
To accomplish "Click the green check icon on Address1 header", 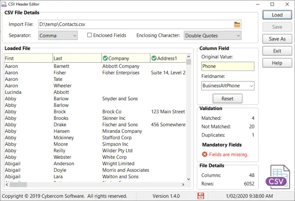I will [x=154, y=58].
